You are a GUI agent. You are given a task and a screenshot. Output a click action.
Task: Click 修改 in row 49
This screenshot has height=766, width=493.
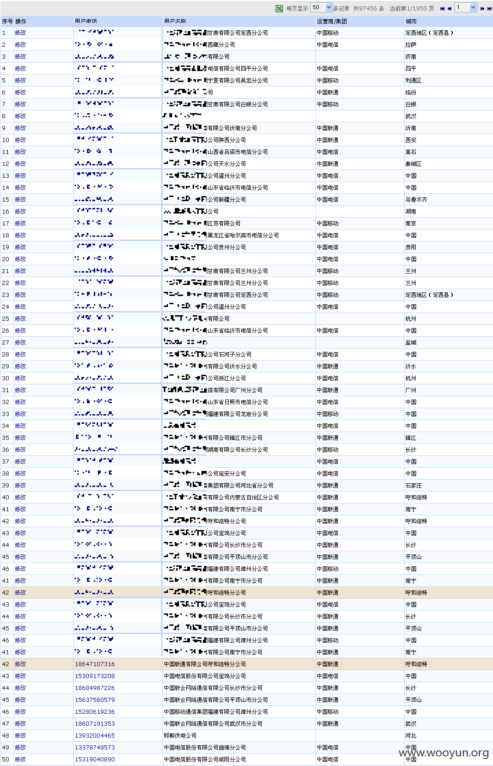pos(21,748)
